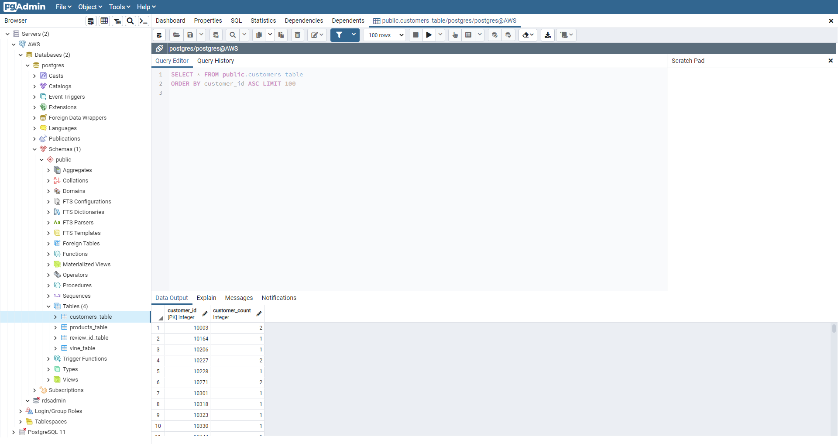The image size is (838, 444).
Task: Collapse the Tables (4) tree node
Action: pyautogui.click(x=48, y=306)
